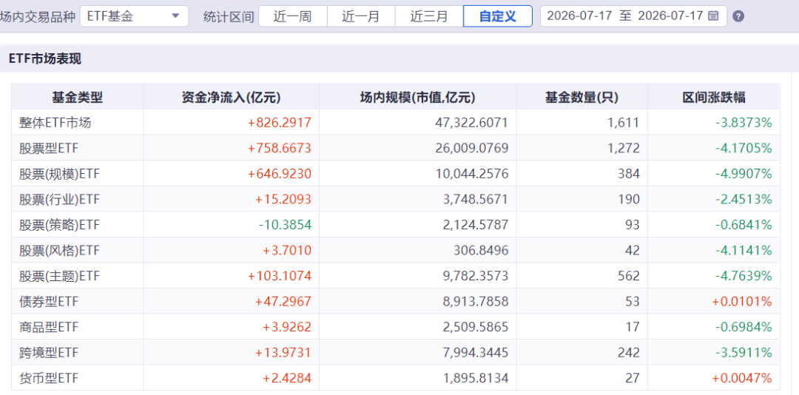Viewport: 799px width, 395px height.
Task: Click the 基金类型 column header
Action: pyautogui.click(x=78, y=97)
